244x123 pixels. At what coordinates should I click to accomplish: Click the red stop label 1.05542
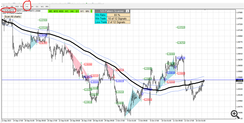[171, 82]
